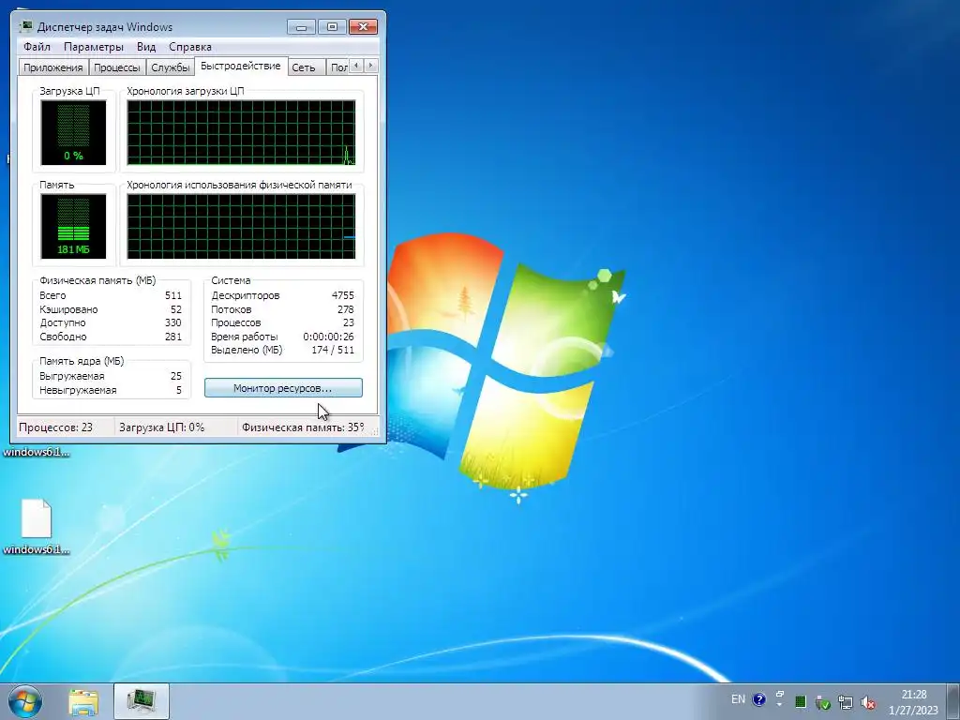Click the Кэшировано value 52
960x720 pixels.
pos(176,309)
